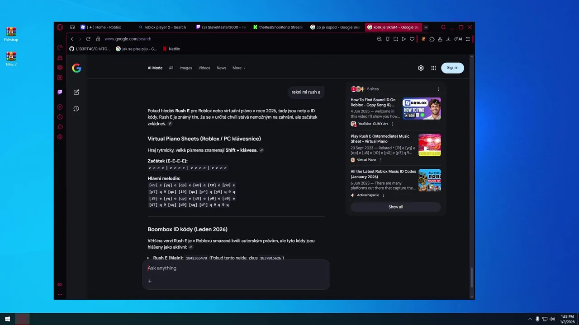Screen dimensions: 579x325
Task: Click the Sign in button
Action: tap(452, 68)
